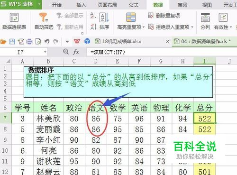The height and width of the screenshot is (175, 237).
Task: Click 全部显示 show all filter button
Action: tap(70, 16)
